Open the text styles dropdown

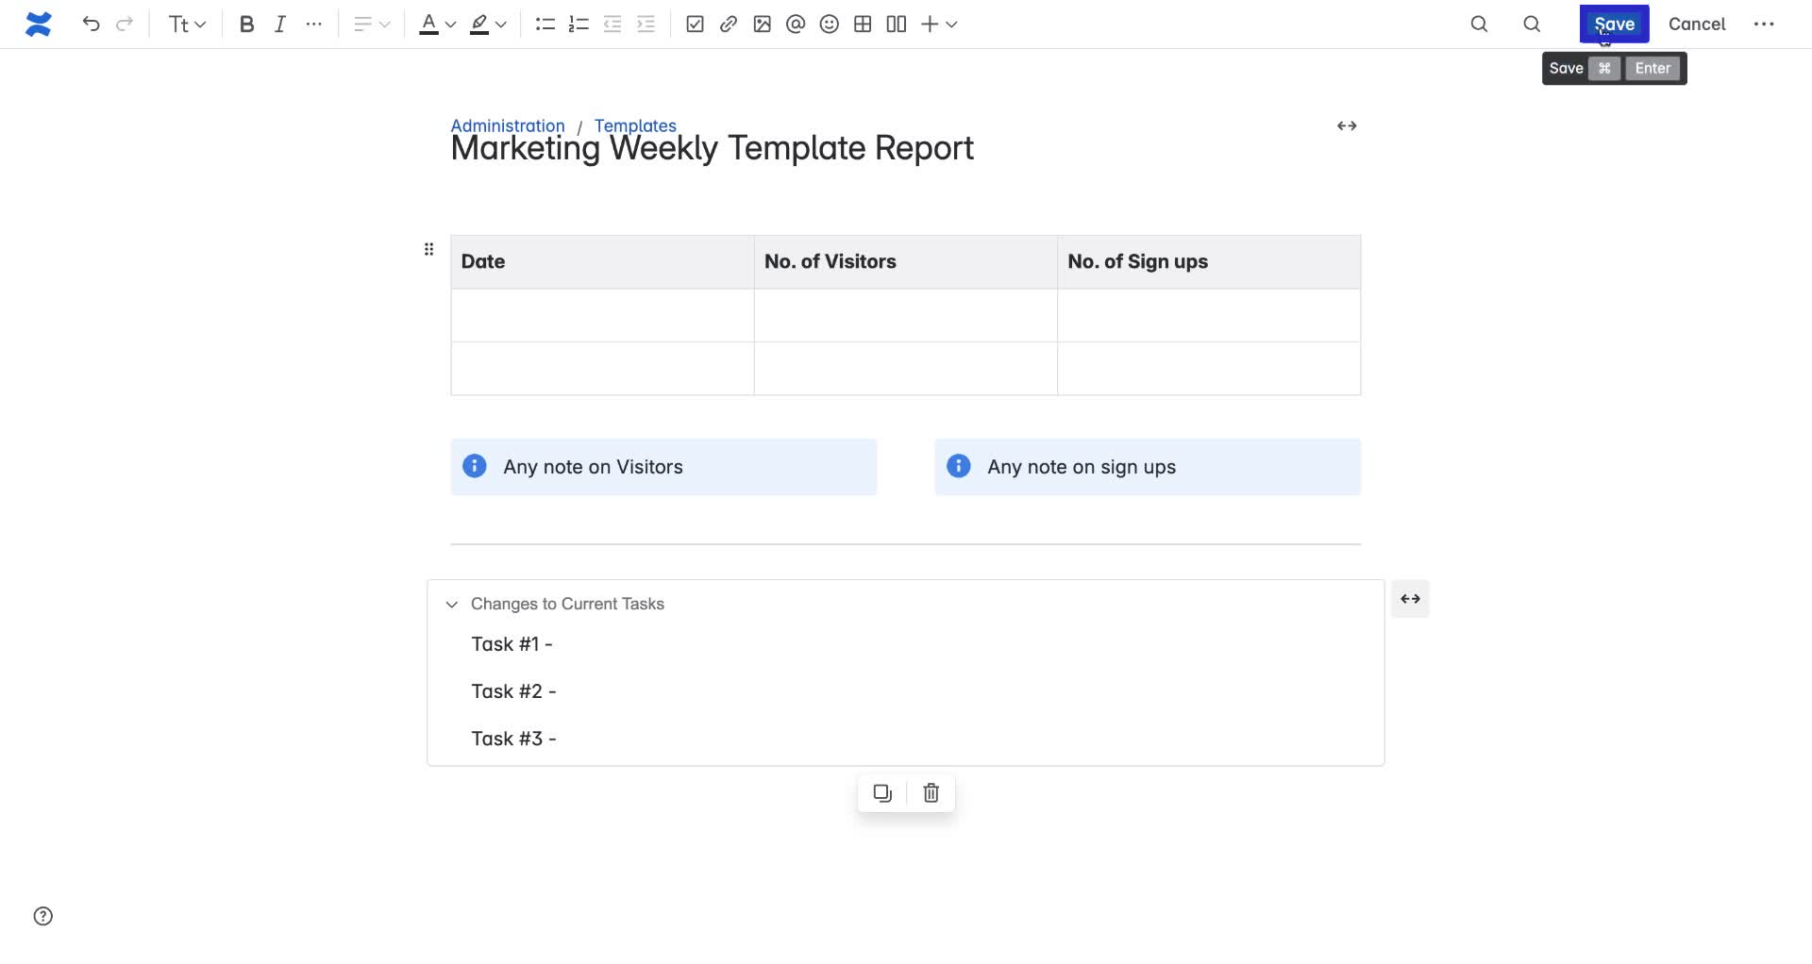click(186, 25)
